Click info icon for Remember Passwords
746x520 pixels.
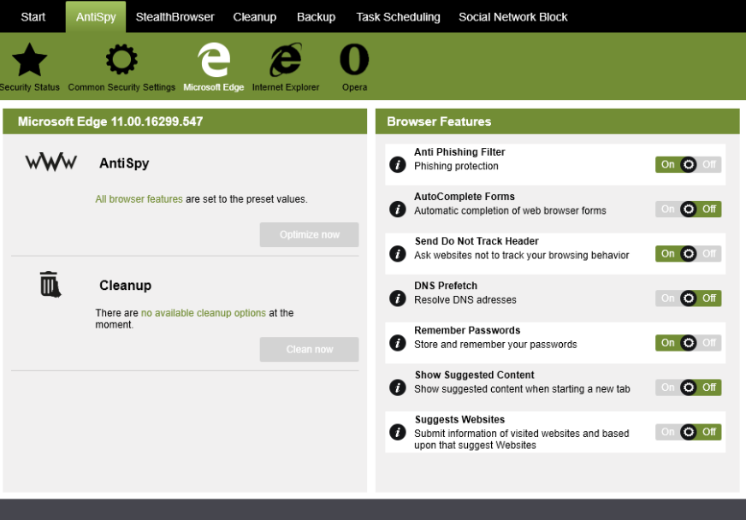coord(397,343)
